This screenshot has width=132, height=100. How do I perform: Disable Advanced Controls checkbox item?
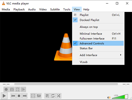98,43
